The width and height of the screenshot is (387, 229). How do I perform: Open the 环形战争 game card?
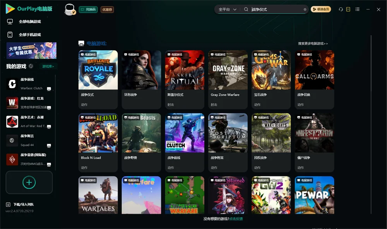click(141, 79)
